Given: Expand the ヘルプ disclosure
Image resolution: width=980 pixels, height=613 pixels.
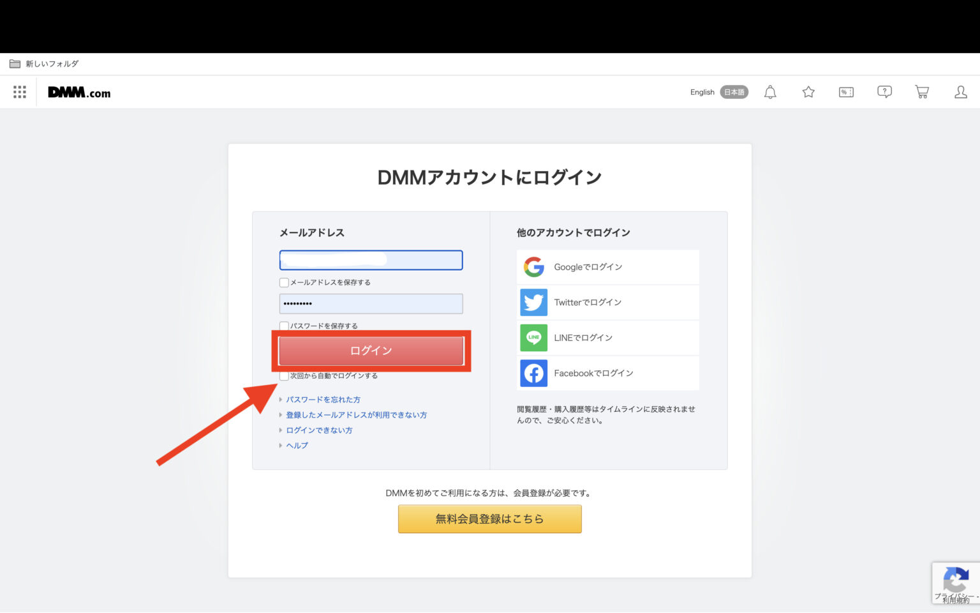Looking at the screenshot, I should pos(296,445).
